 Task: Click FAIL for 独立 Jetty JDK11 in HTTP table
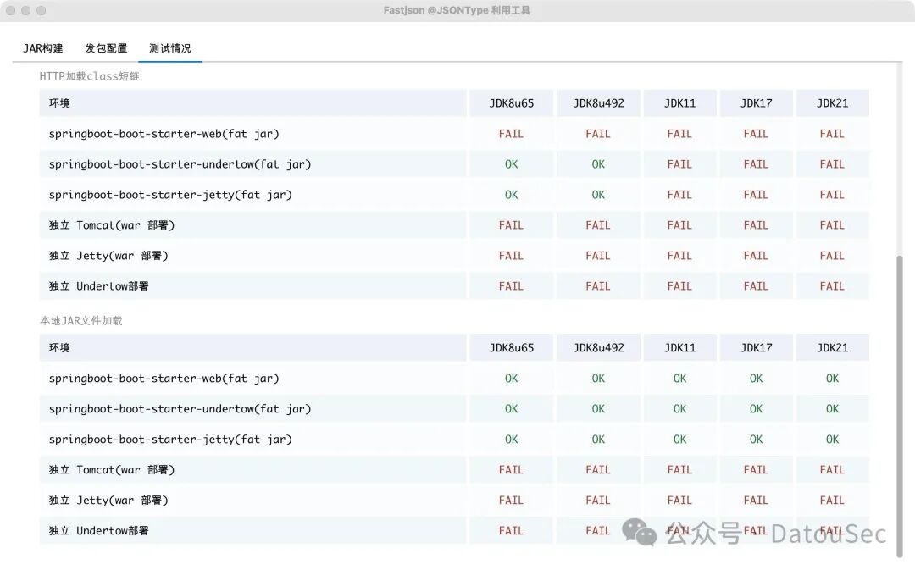pos(679,256)
